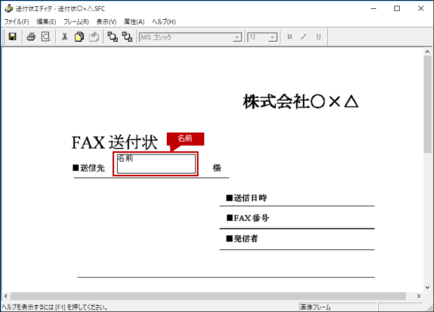
Task: Click the Bring to Front icon
Action: pos(113,37)
